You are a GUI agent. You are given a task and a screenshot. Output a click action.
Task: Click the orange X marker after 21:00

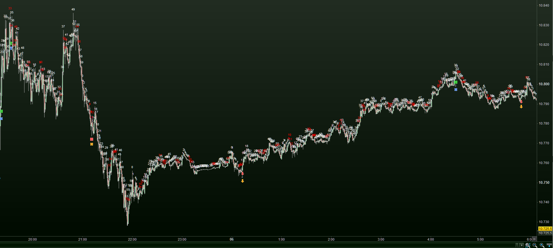point(92,144)
